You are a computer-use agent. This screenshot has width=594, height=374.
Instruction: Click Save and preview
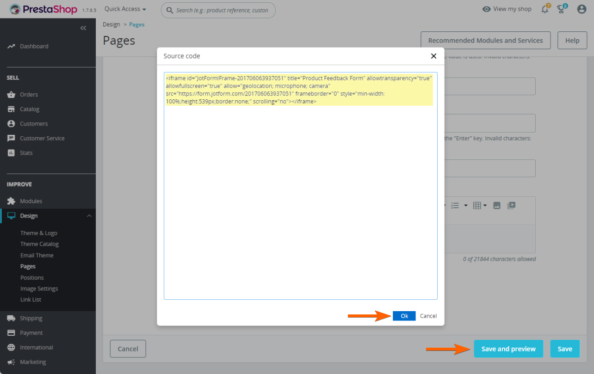pyautogui.click(x=508, y=349)
